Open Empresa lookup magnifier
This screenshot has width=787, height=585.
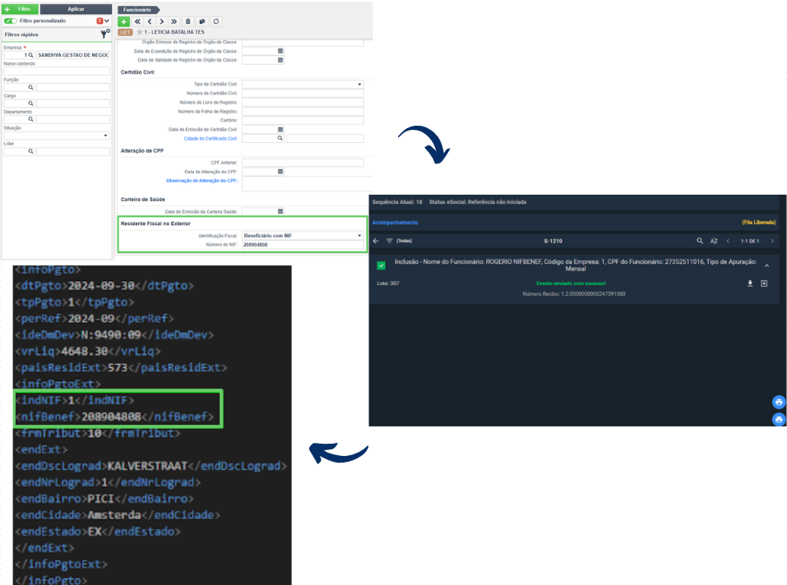pos(30,55)
